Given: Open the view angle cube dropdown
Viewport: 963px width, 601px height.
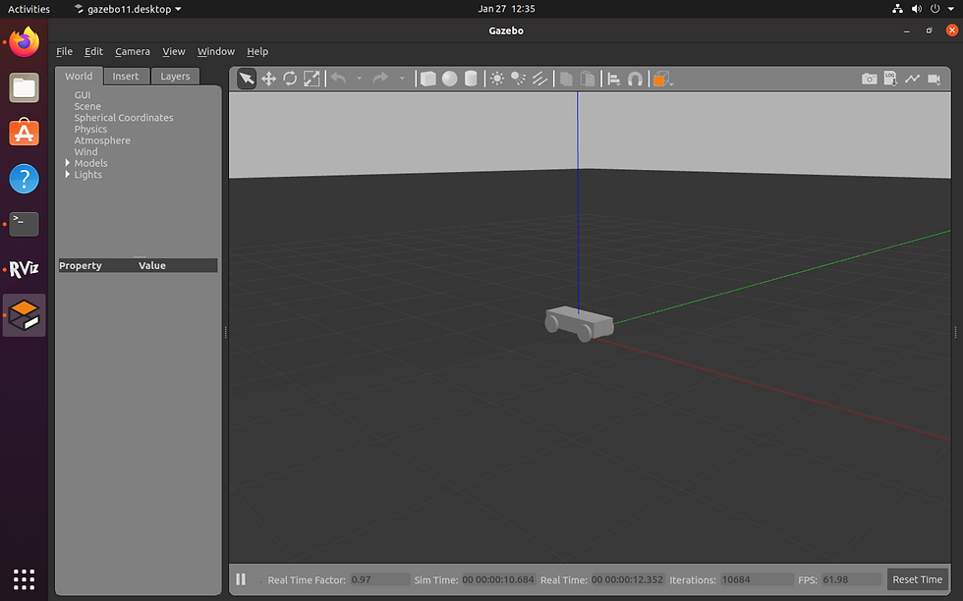Looking at the screenshot, I should pyautogui.click(x=662, y=79).
